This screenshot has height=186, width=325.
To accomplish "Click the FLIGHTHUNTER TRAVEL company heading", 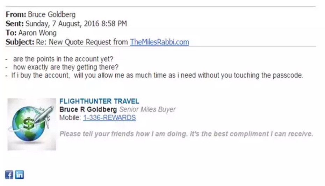I will [99, 101].
